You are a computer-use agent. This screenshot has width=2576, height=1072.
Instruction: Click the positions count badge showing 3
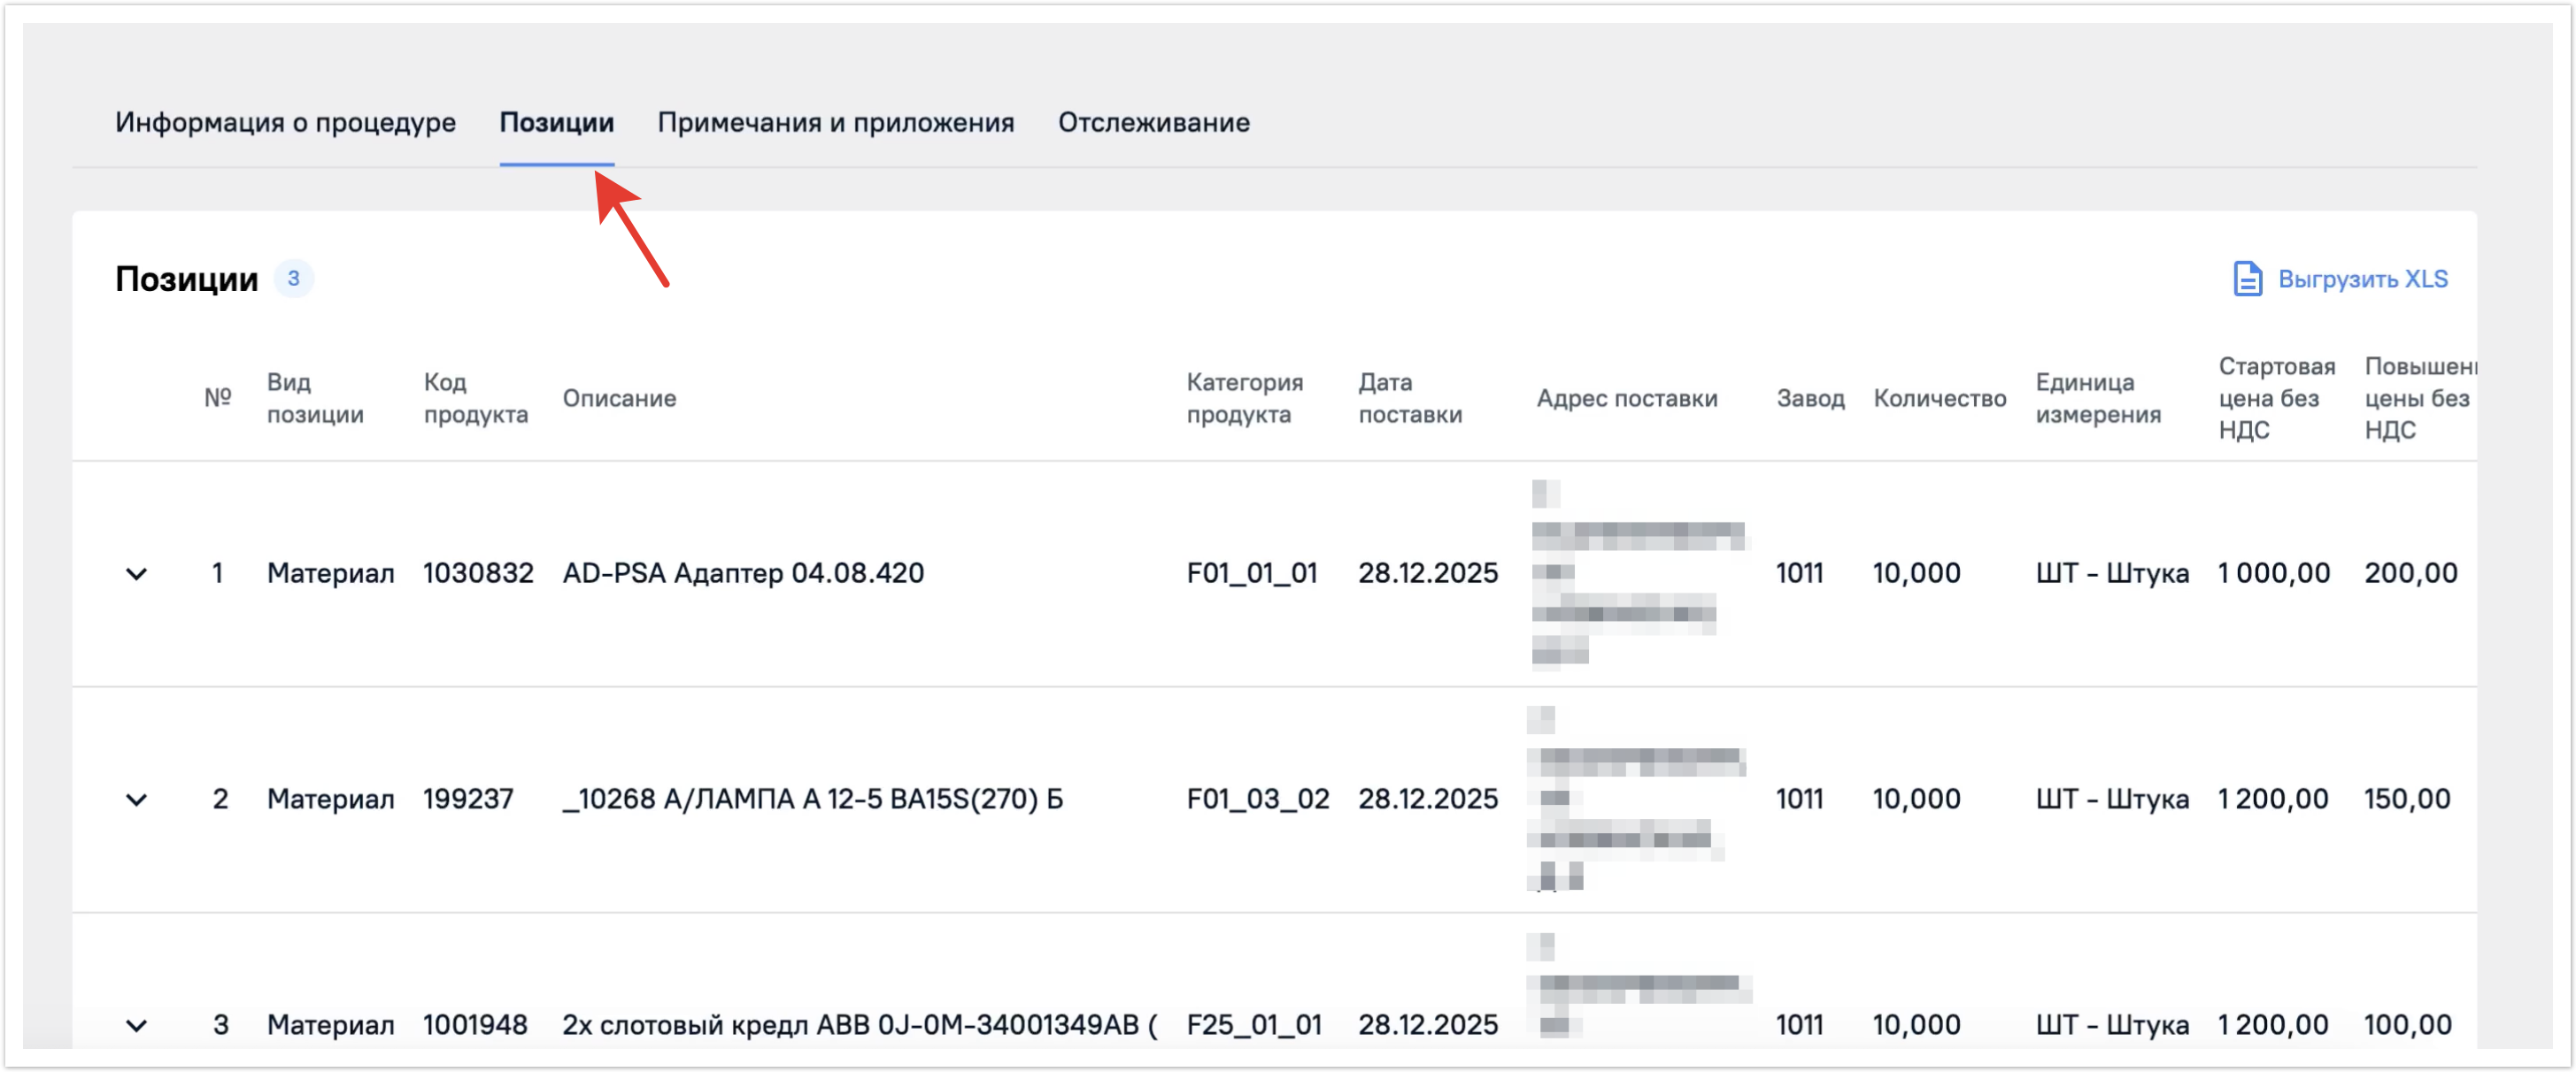293,279
